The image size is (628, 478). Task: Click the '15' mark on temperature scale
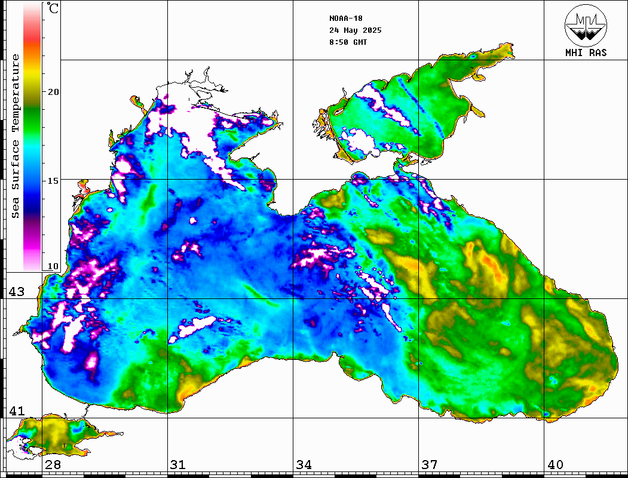click(53, 181)
